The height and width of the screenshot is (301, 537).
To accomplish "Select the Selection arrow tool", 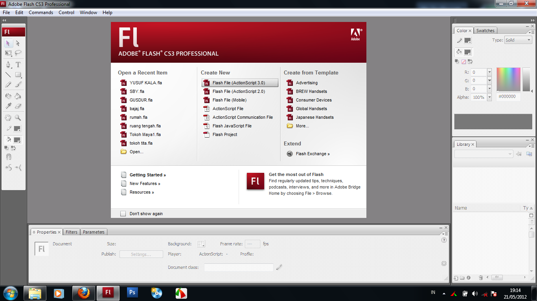I will [8, 43].
